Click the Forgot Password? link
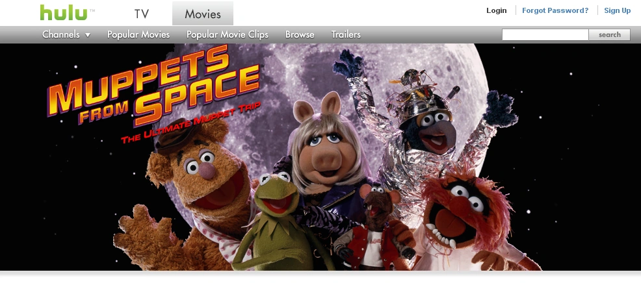The width and height of the screenshot is (641, 283). 555,10
